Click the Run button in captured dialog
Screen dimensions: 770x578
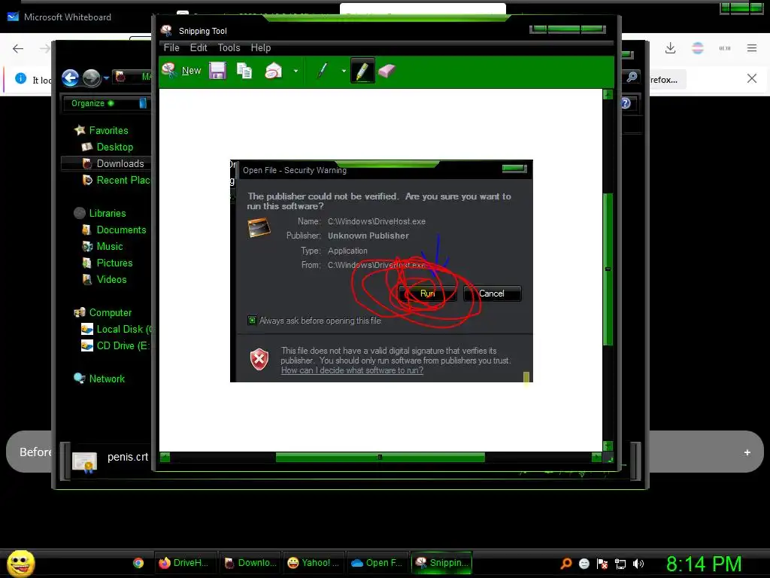pos(427,294)
